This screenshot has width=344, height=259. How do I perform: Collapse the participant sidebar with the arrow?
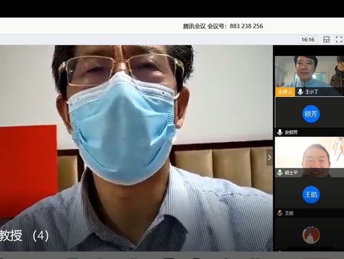269,157
